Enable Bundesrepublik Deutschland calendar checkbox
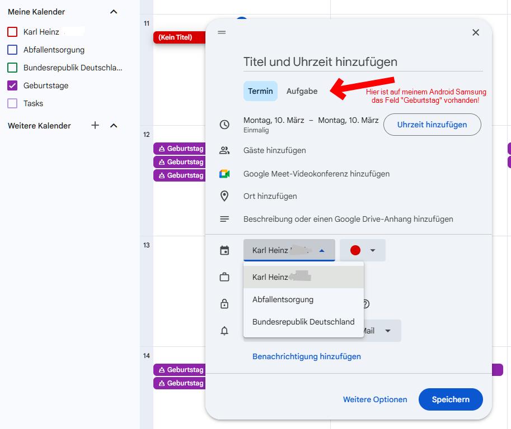 pyautogui.click(x=12, y=68)
